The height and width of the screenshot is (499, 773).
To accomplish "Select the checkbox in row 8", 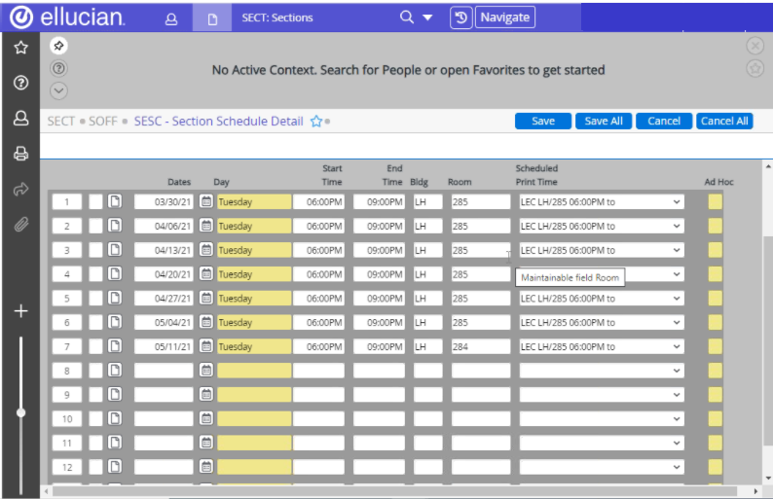I will pyautogui.click(x=95, y=371).
